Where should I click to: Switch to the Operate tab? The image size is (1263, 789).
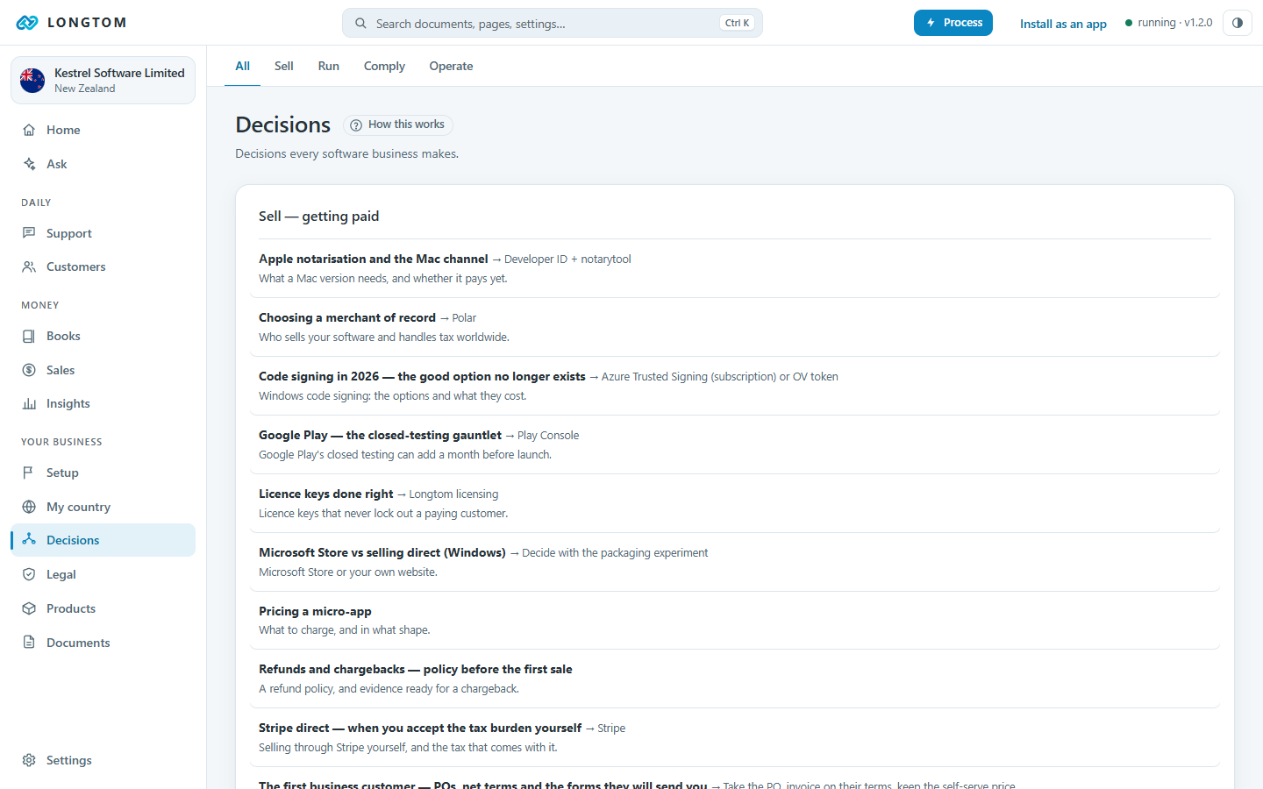coord(451,66)
